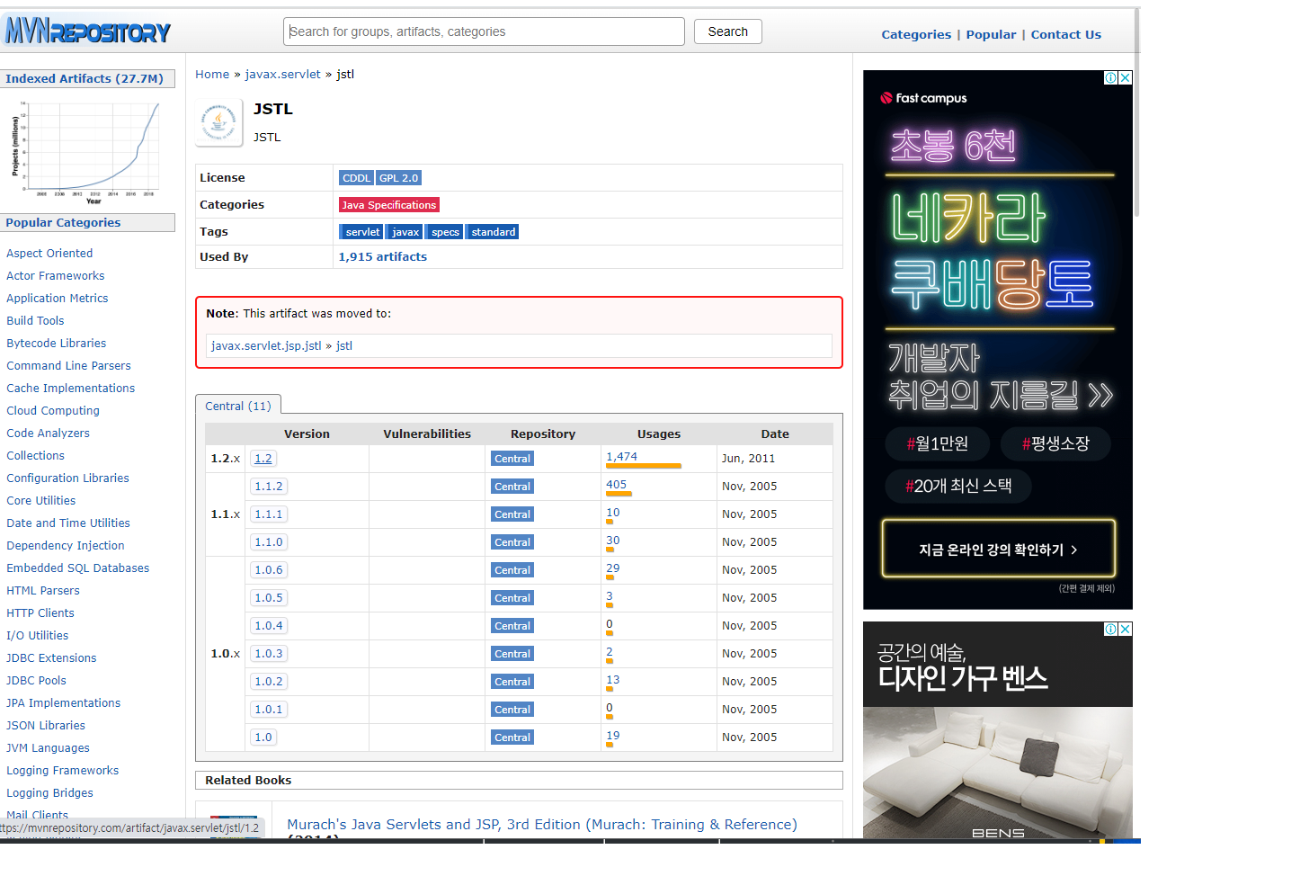The width and height of the screenshot is (1309, 894).
Task: Open Categories in the top navigation
Action: (916, 34)
